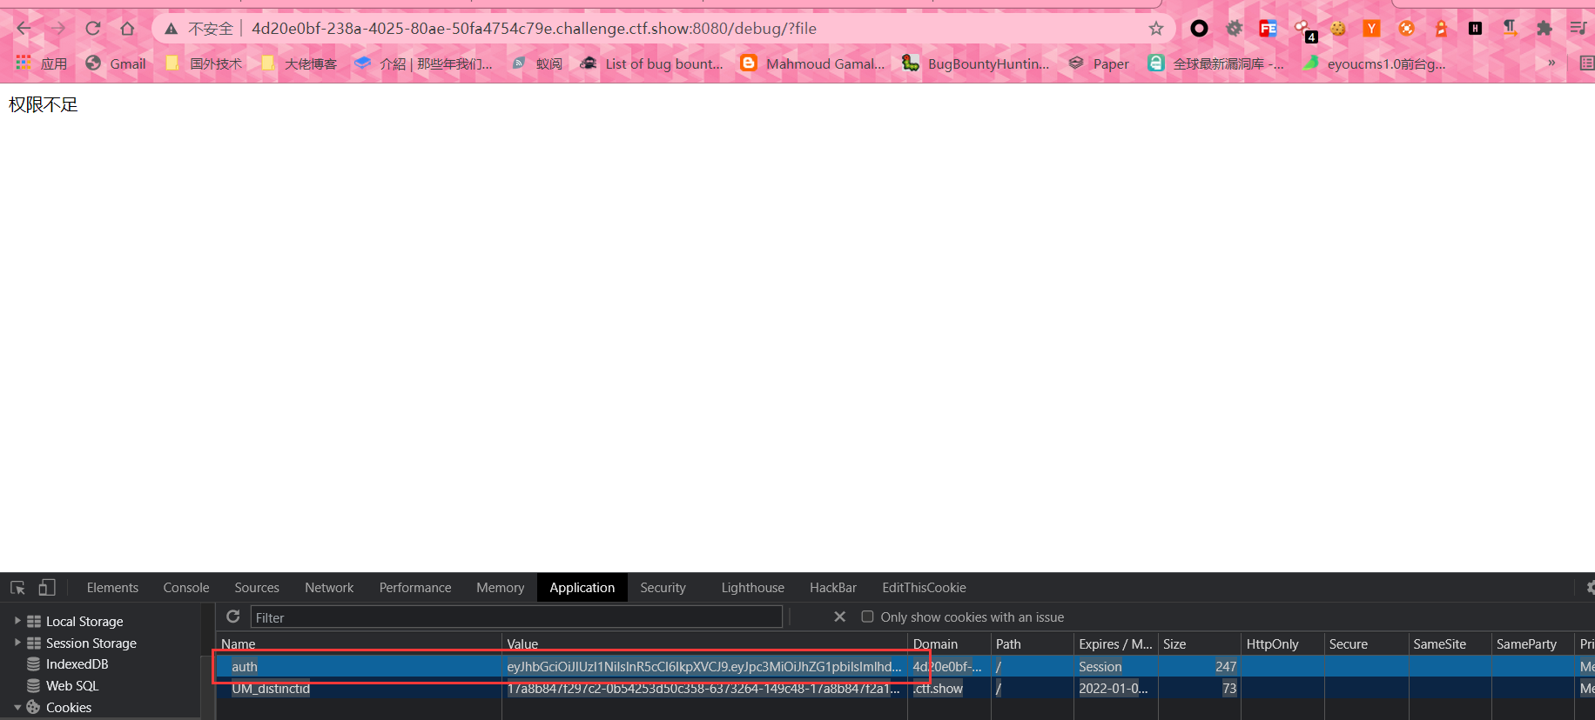Sort cookies by the Size column header
Screen dimensions: 1595x720
tap(1199, 643)
